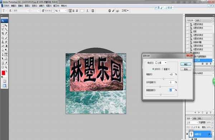The width and height of the screenshot is (215, 140).
Task: Click 确定 in Warp Text dialog
Action: point(186,64)
